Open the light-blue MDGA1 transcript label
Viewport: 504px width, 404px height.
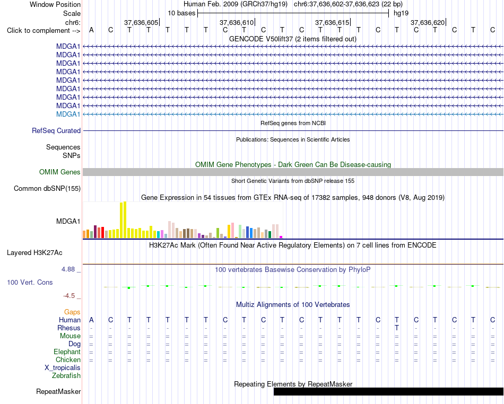click(x=68, y=114)
